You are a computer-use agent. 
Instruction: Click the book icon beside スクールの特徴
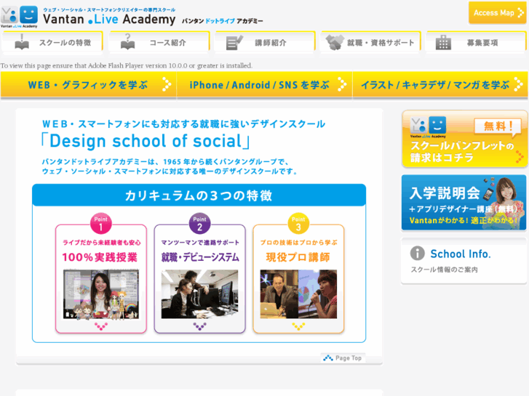coord(22,42)
